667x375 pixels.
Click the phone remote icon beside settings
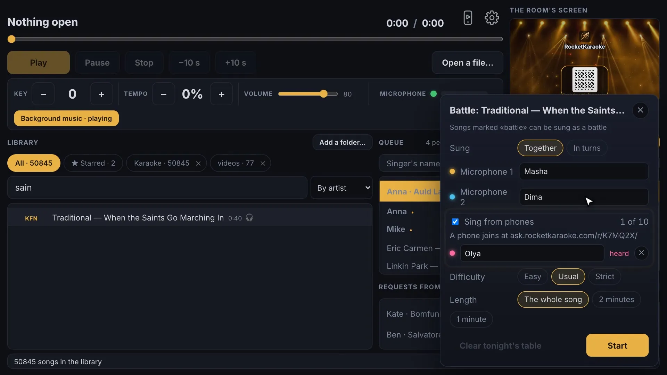pyautogui.click(x=468, y=18)
